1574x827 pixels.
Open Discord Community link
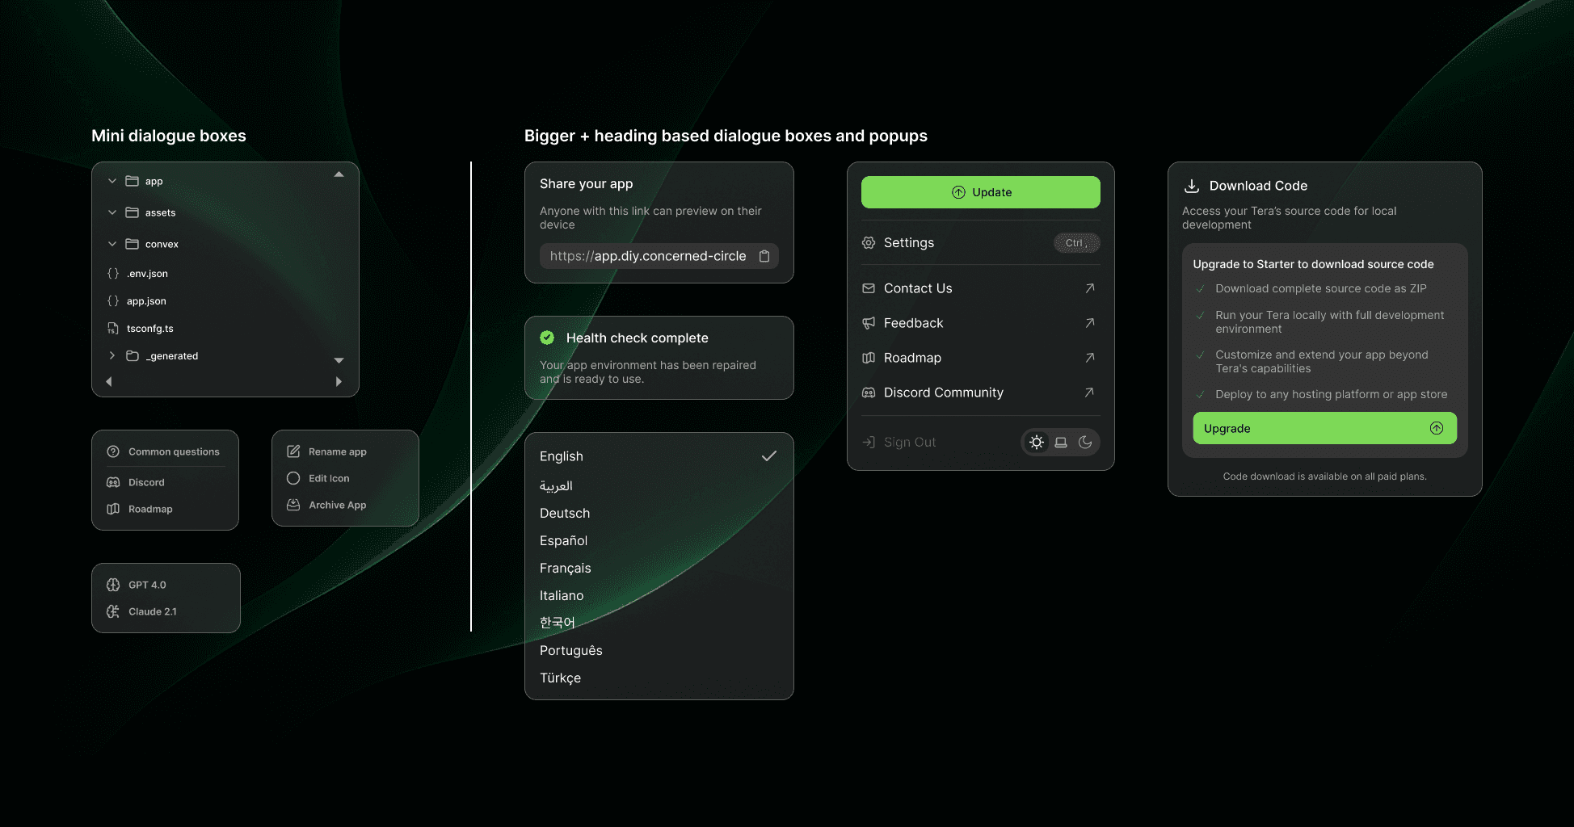coord(981,393)
